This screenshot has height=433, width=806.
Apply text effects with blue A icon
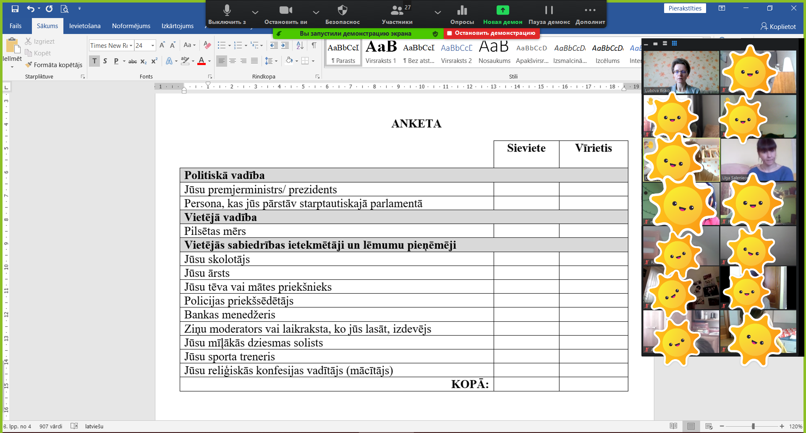point(169,61)
